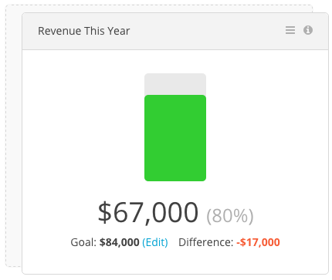Click the dollar sign of $67,000

[104, 213]
